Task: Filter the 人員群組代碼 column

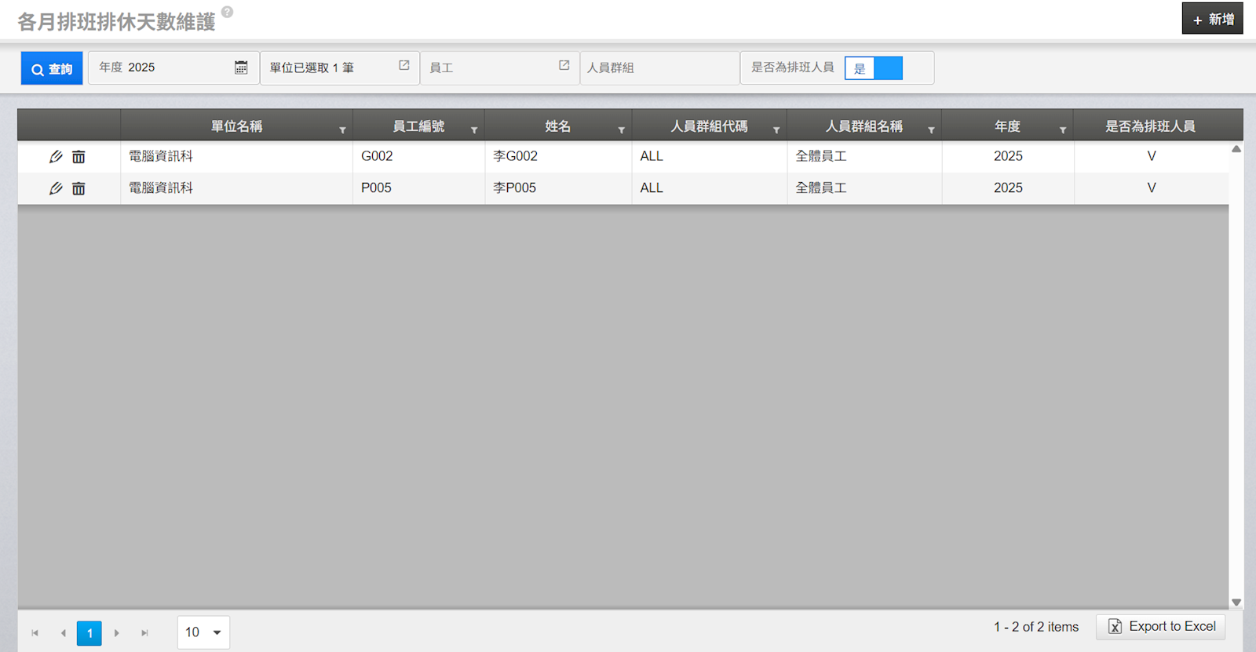Action: [776, 129]
